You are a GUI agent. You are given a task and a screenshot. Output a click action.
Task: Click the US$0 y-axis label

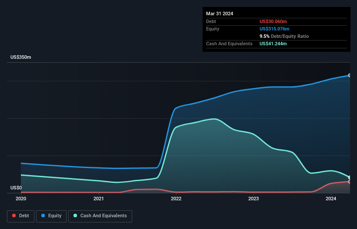click(x=16, y=188)
